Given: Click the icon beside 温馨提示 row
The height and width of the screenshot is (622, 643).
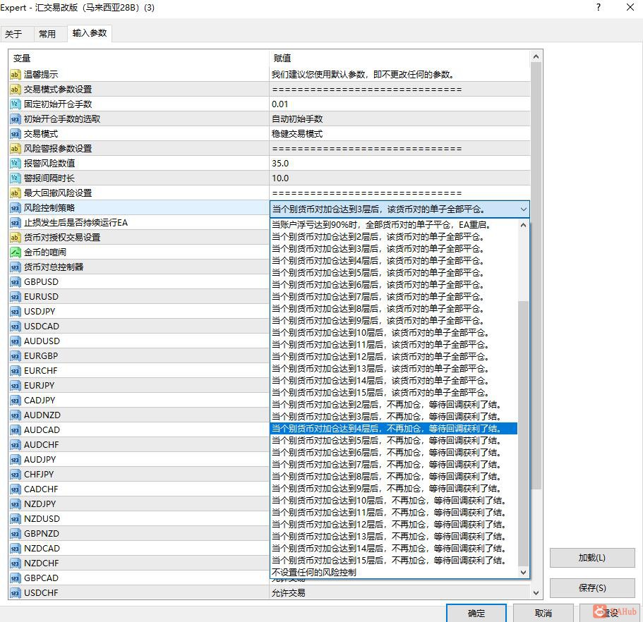Looking at the screenshot, I should (x=15, y=75).
